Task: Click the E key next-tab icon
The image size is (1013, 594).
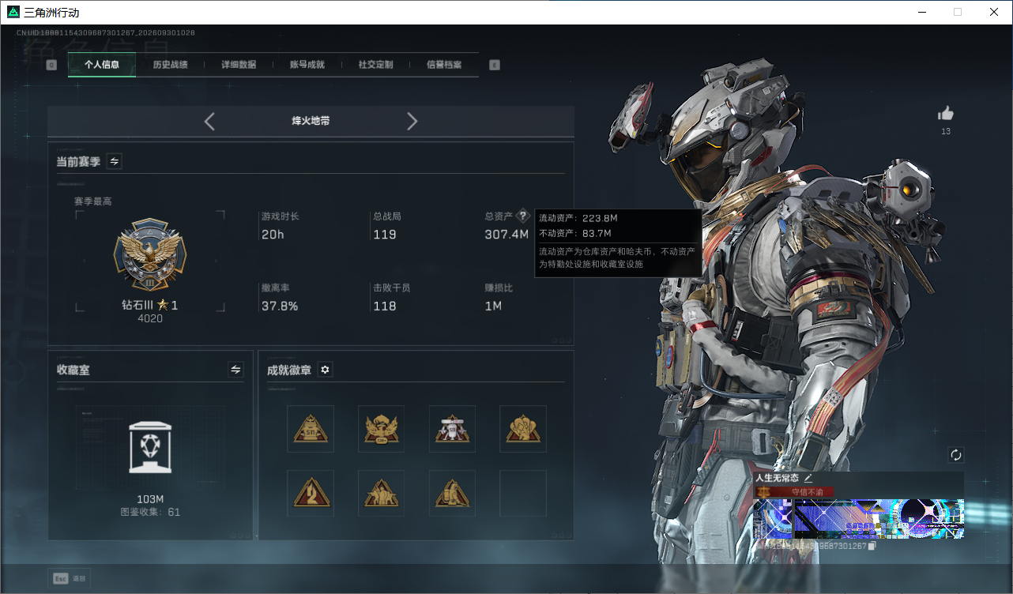Action: click(x=495, y=65)
